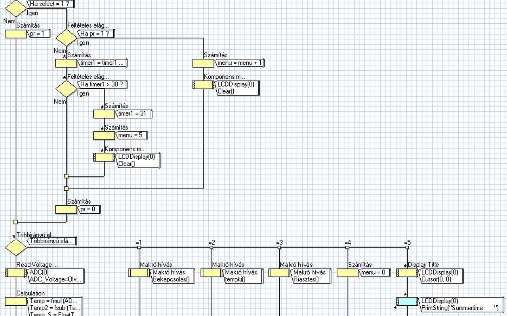Select the =5 branch junction node
Viewport: 507px width, 316px height.
pos(407,248)
